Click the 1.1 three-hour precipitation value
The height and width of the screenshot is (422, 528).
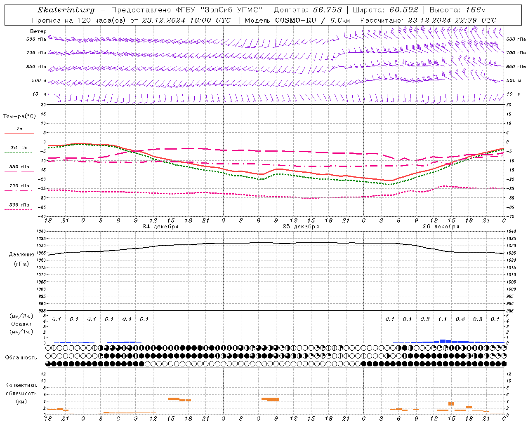442,319
